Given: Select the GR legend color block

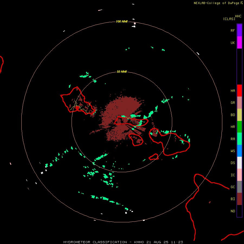Looking at the screenshot, I should (239, 103).
